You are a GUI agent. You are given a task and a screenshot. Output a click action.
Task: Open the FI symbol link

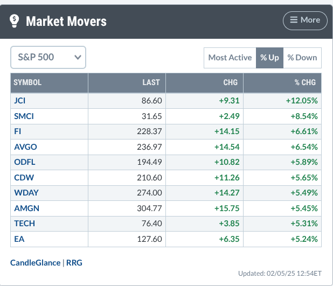tap(18, 131)
